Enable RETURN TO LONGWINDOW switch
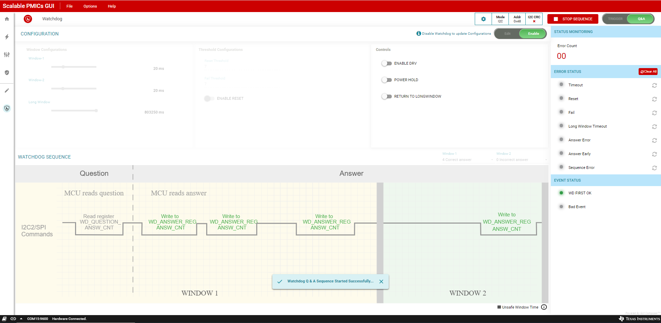 coord(387,96)
